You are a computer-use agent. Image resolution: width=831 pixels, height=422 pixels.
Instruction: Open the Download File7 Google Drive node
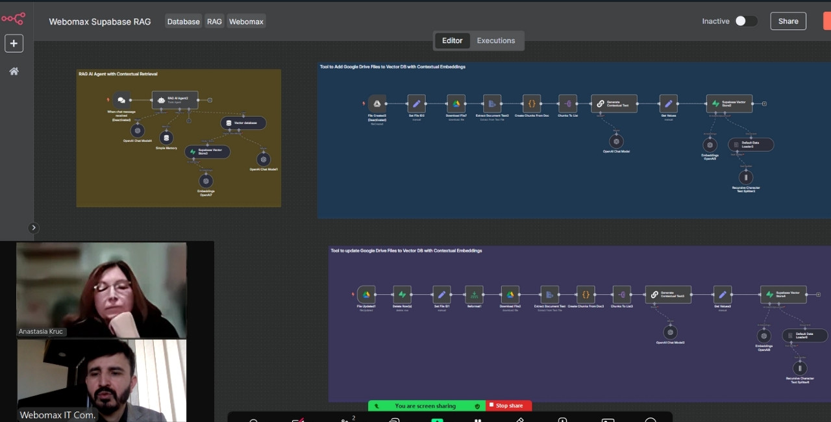point(456,103)
